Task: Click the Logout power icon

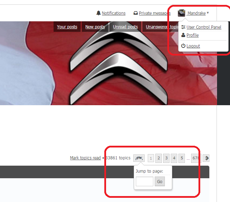Action: (183, 46)
